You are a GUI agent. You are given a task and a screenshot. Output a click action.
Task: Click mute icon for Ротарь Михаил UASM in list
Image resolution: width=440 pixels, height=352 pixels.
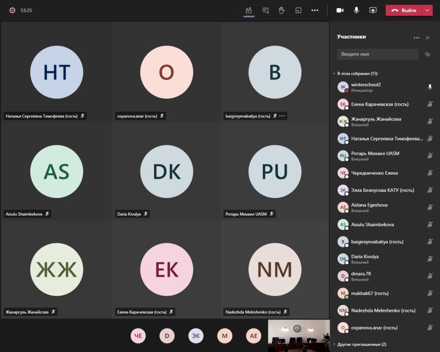coord(429,156)
